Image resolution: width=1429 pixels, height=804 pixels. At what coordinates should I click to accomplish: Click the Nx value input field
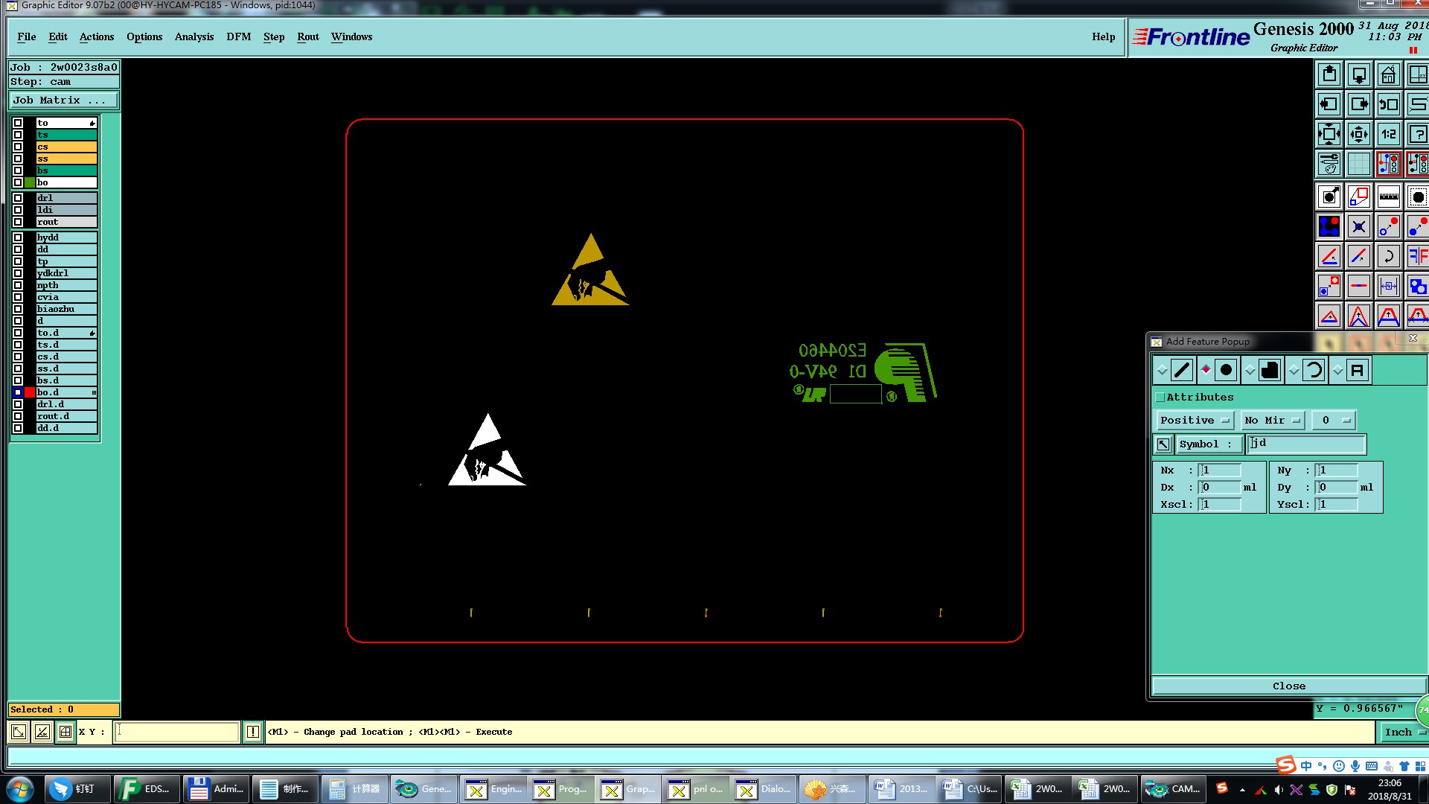point(1220,470)
